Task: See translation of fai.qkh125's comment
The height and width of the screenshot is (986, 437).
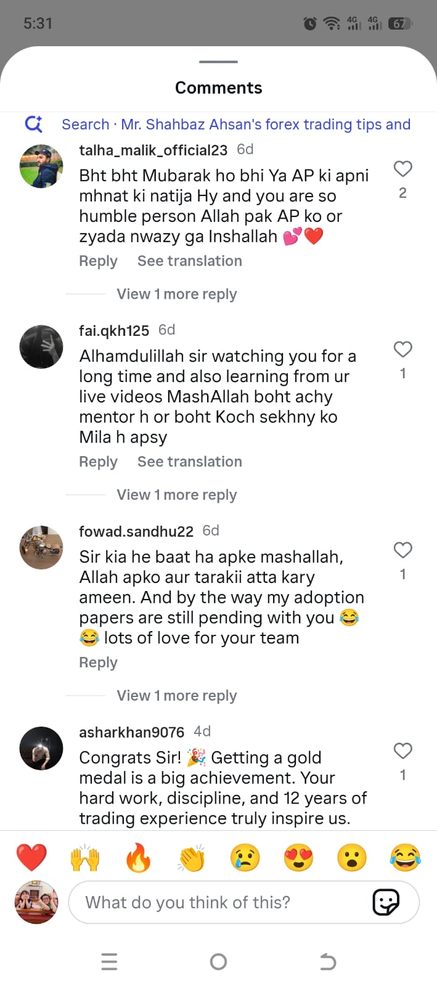Action: [189, 462]
